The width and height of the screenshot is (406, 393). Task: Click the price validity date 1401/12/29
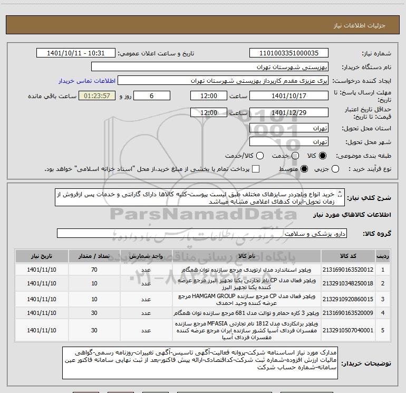click(289, 113)
